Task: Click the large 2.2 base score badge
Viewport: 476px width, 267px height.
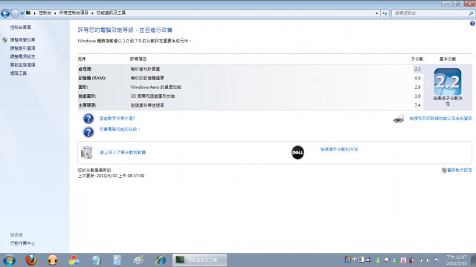Action: point(448,82)
